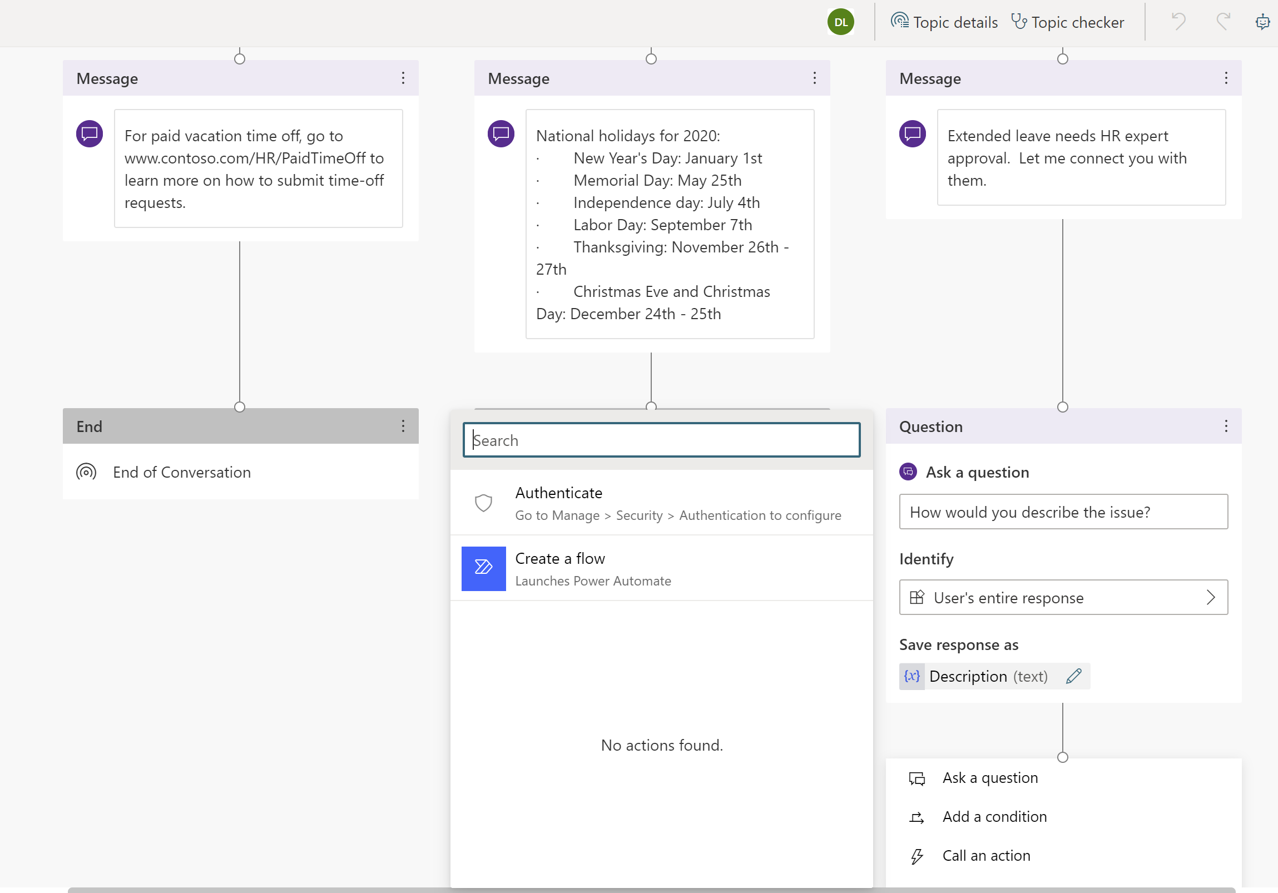1278x893 pixels.
Task: Select the Add a condition option
Action: click(994, 815)
